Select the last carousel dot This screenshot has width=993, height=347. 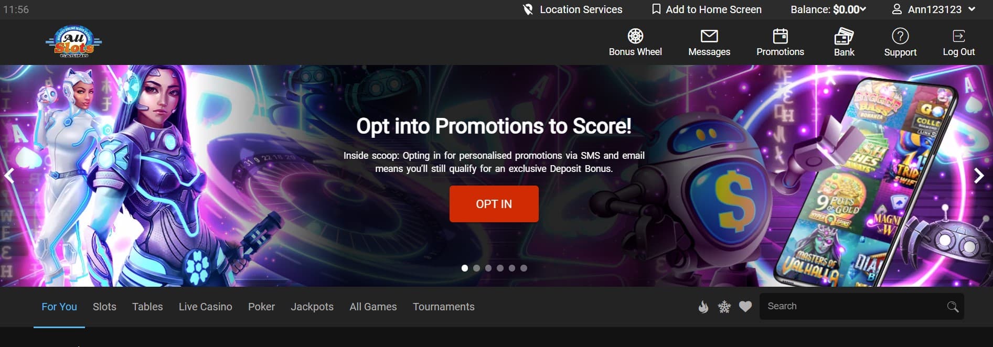pos(524,268)
